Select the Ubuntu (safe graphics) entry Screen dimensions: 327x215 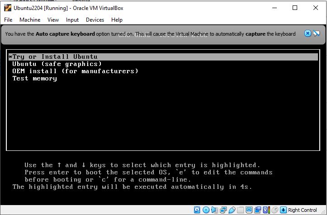click(57, 64)
